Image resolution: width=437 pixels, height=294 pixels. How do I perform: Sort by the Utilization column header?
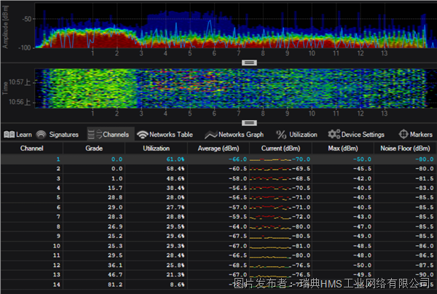(156, 148)
